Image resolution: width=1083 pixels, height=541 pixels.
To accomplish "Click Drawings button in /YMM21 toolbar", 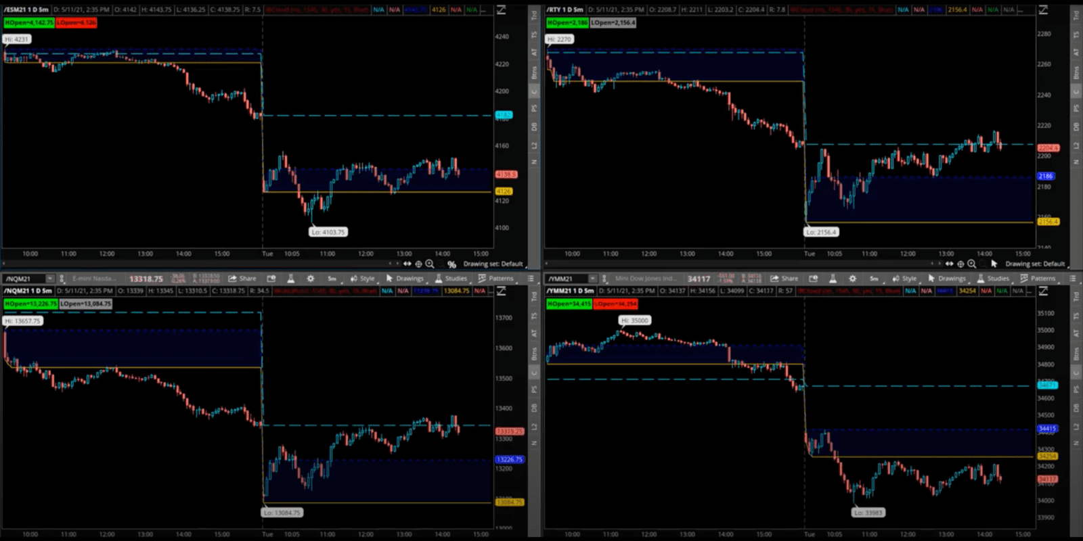I will [x=947, y=279].
